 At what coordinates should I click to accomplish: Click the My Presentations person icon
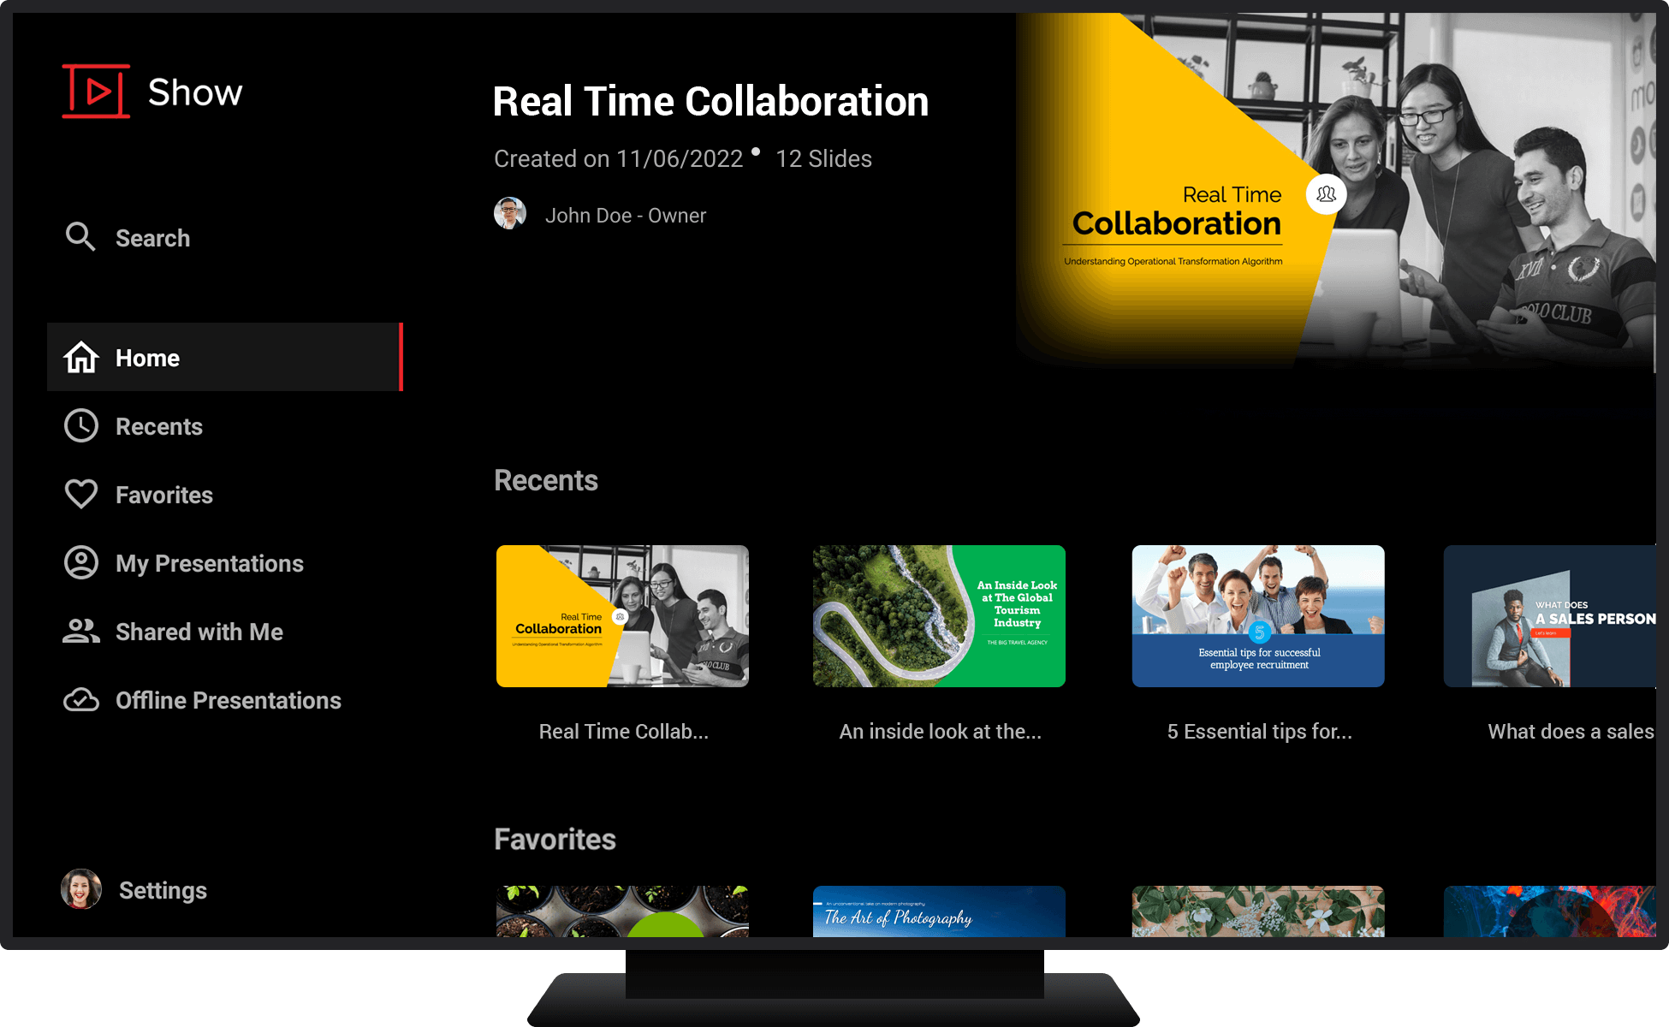81,563
